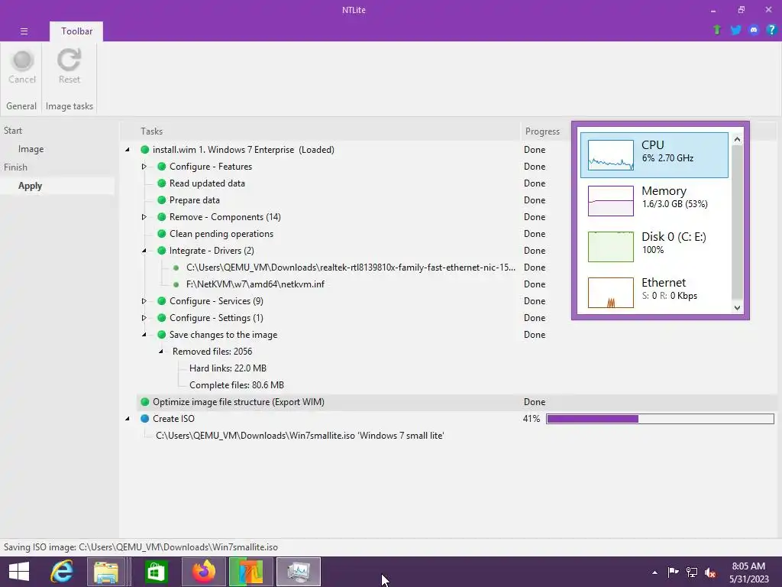
Task: Open the taskbar clock showing 8:05 AM
Action: (x=748, y=572)
